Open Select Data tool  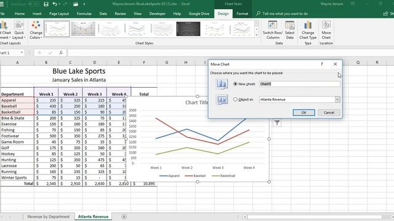(x=290, y=30)
